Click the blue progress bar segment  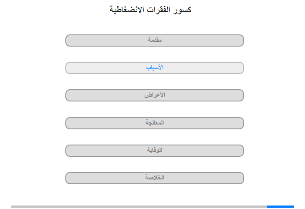click(x=280, y=206)
